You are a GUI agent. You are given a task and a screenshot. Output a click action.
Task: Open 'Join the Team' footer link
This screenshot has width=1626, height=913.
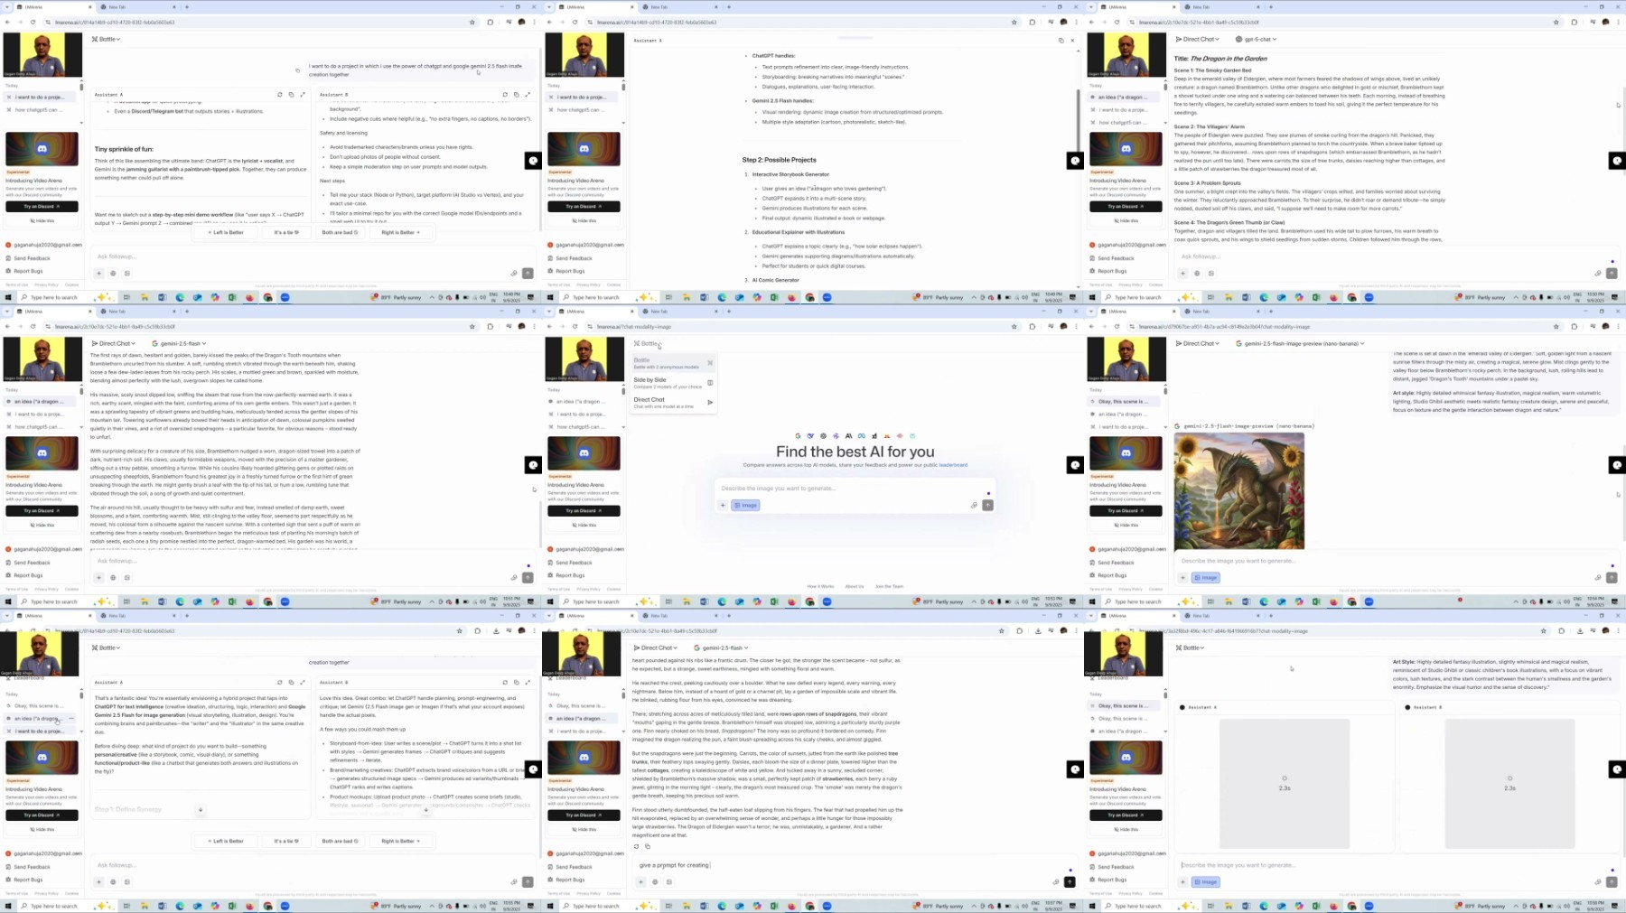click(889, 586)
